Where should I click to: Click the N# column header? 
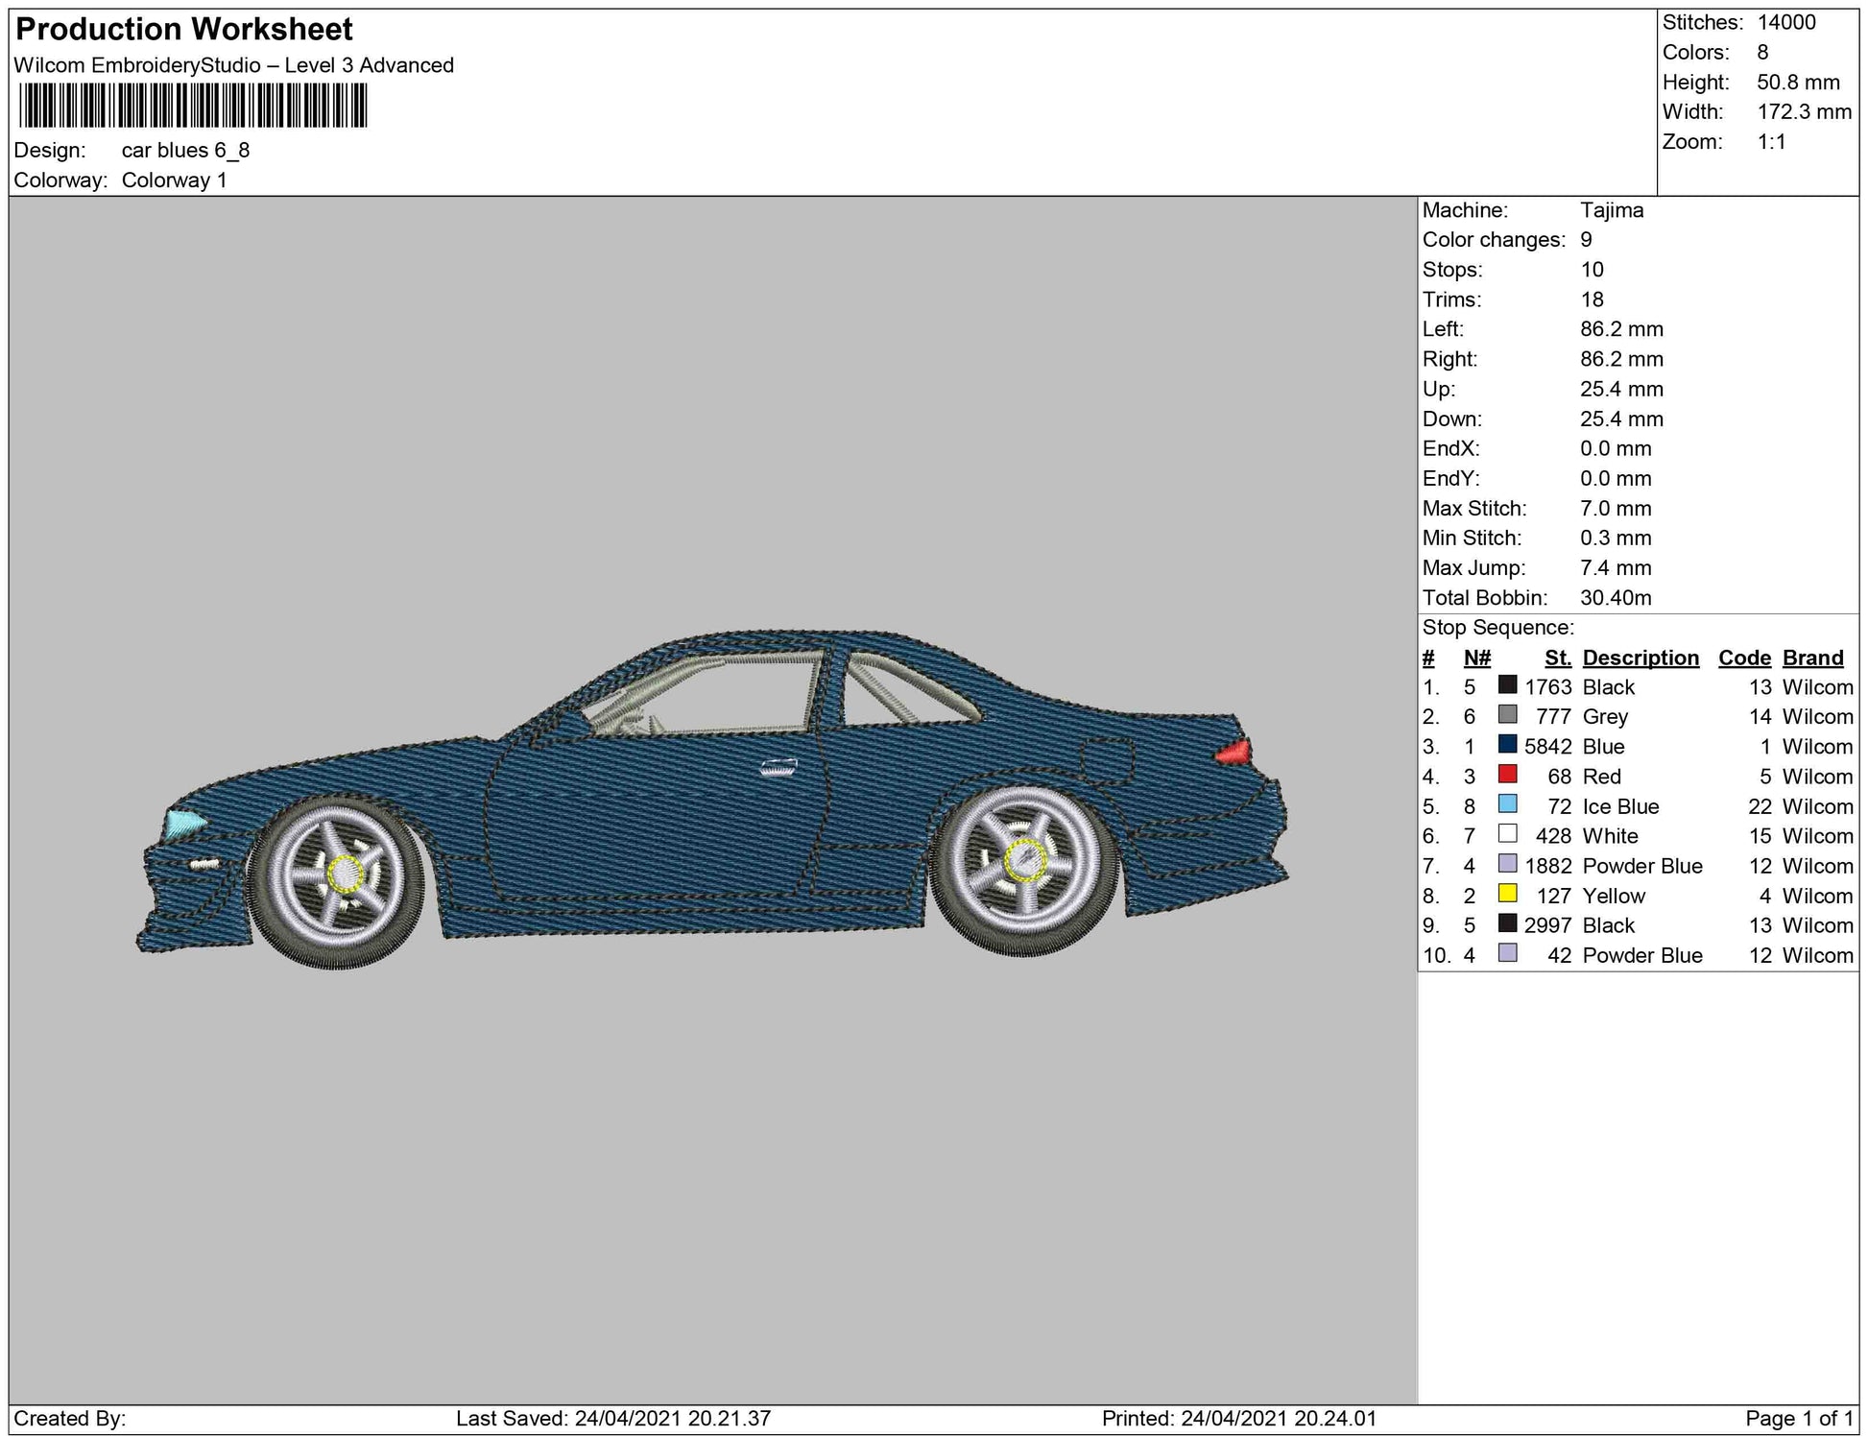[1476, 658]
